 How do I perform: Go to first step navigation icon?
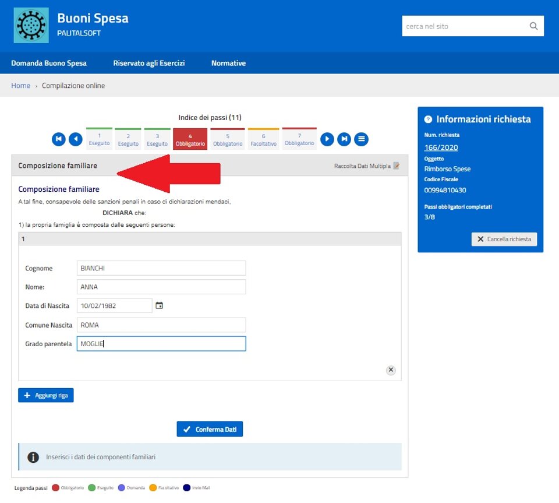(x=58, y=139)
